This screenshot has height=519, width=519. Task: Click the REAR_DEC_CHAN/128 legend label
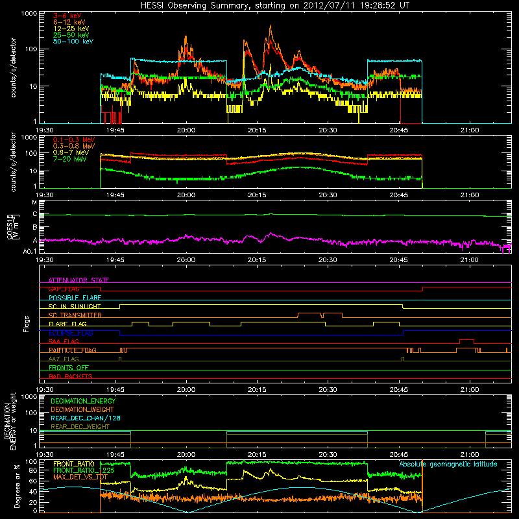(86, 418)
